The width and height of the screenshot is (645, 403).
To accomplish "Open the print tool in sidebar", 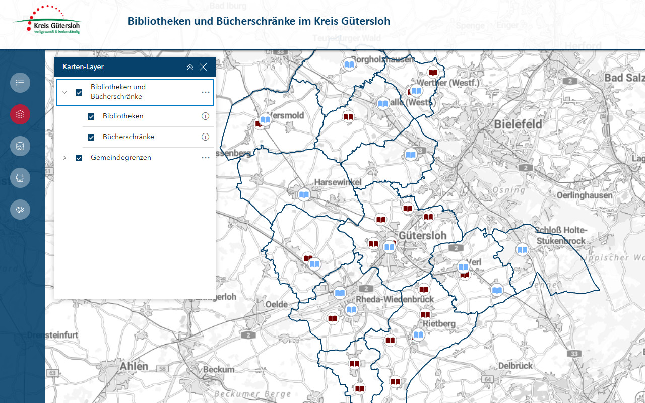I will pos(20,178).
